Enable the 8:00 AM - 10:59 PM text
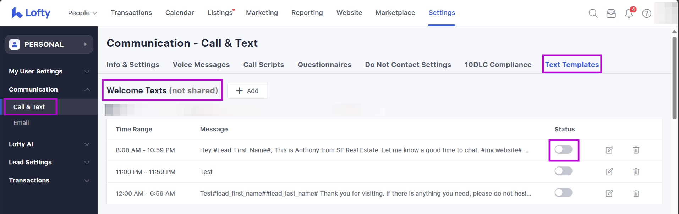Image resolution: width=679 pixels, height=214 pixels. point(563,150)
